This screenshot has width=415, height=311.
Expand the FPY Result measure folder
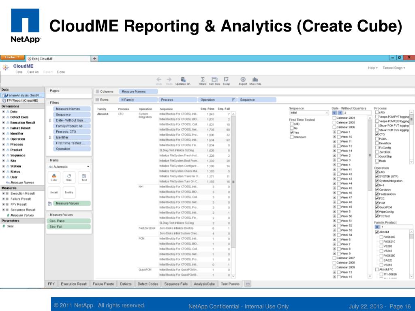3,204
